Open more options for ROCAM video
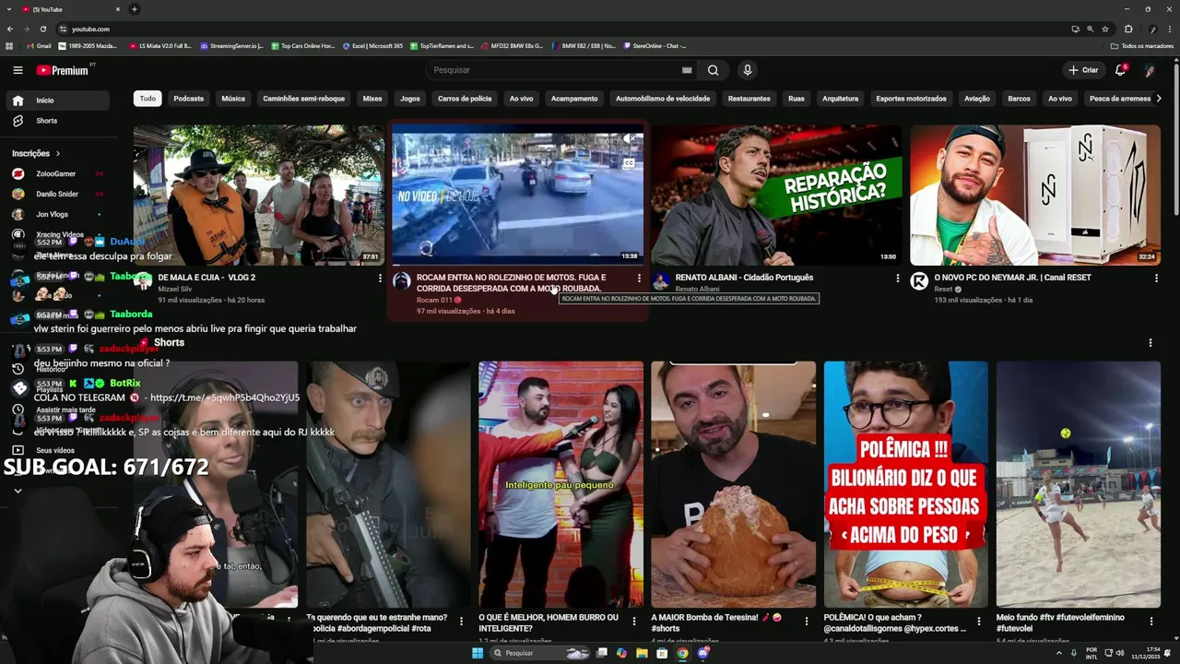Screen dimensions: 1180x664 click(x=639, y=278)
